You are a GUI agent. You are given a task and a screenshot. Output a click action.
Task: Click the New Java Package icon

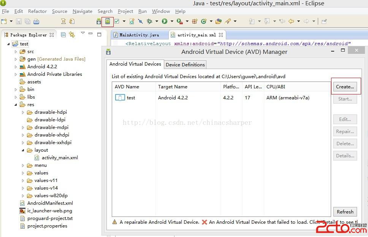pyautogui.click(x=195, y=21)
